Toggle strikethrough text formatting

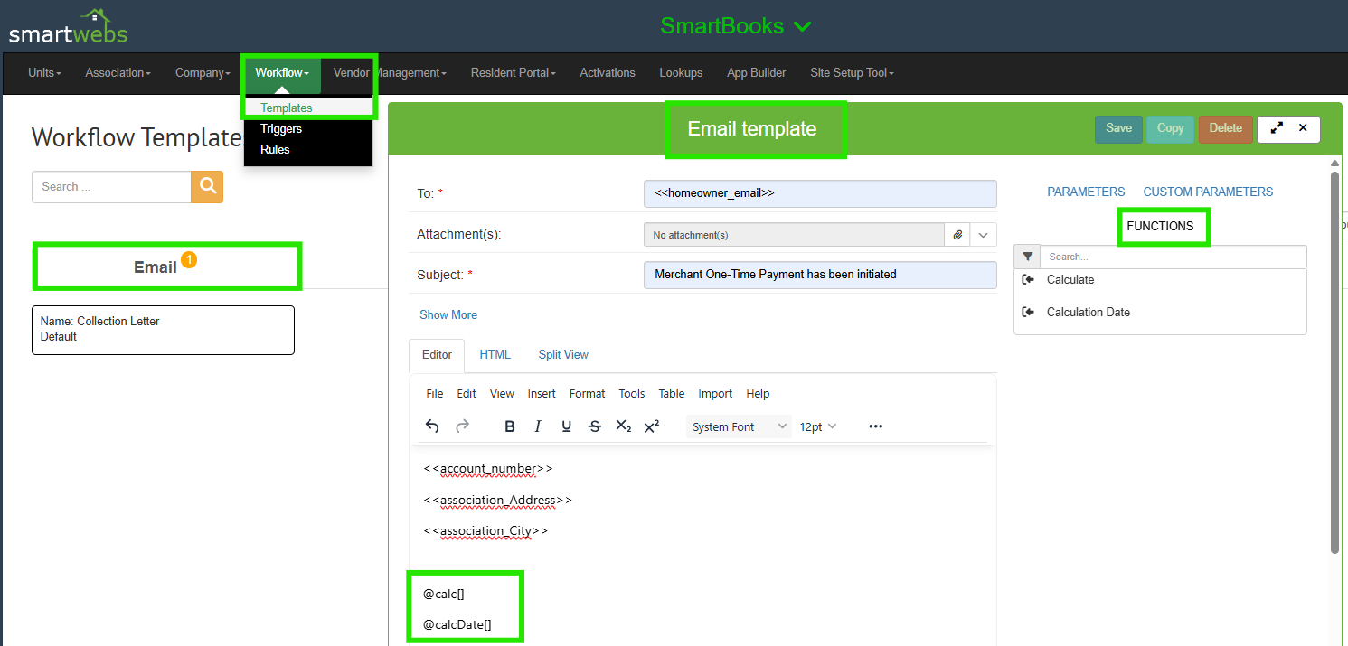pyautogui.click(x=594, y=426)
